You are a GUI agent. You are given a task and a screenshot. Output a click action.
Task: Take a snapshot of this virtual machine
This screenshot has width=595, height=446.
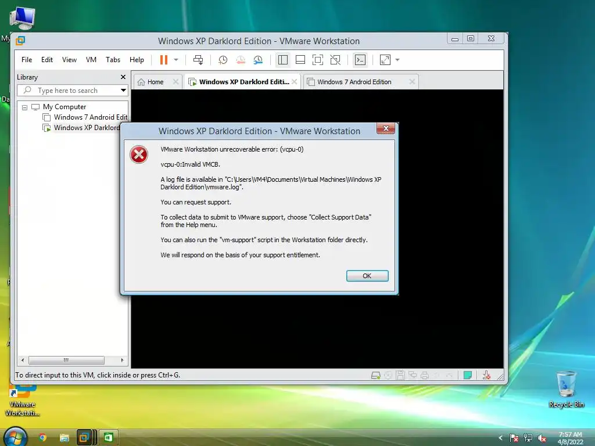click(223, 60)
